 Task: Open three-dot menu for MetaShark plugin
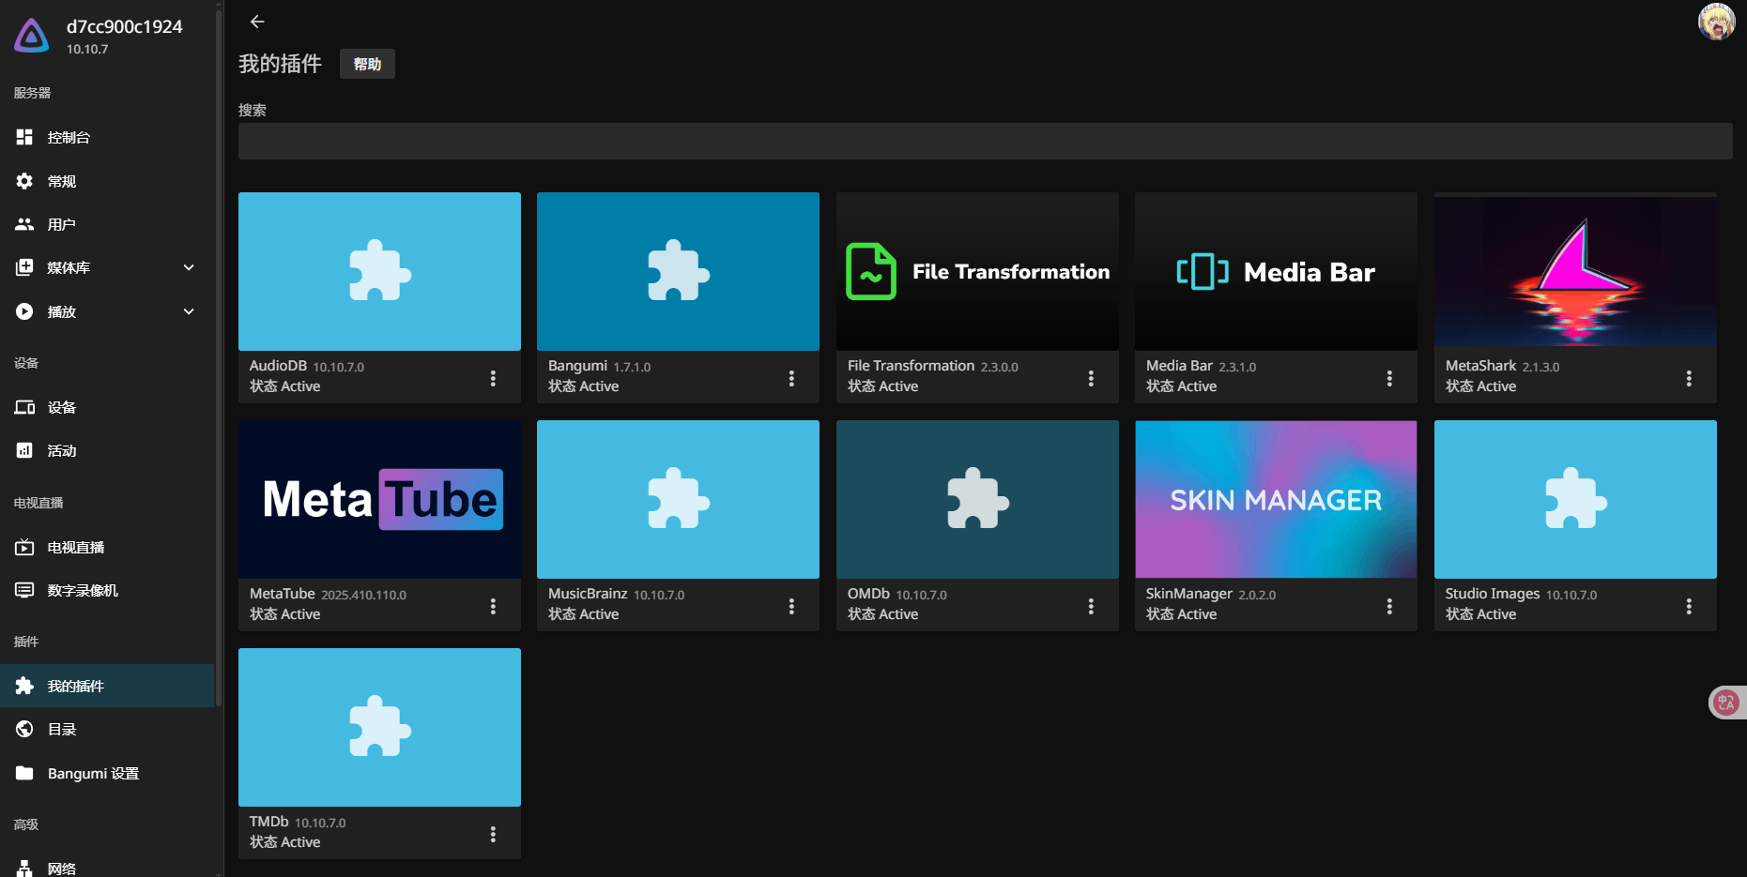coord(1688,378)
